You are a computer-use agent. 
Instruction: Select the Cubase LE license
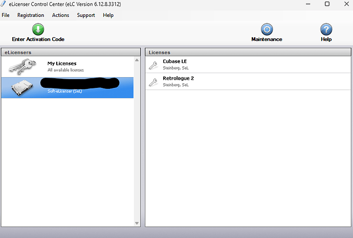click(248, 64)
